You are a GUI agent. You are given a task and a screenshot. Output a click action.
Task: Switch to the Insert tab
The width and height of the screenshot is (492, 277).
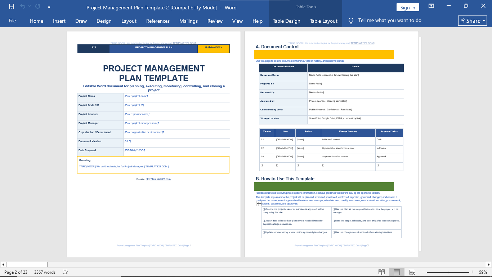[x=59, y=21]
